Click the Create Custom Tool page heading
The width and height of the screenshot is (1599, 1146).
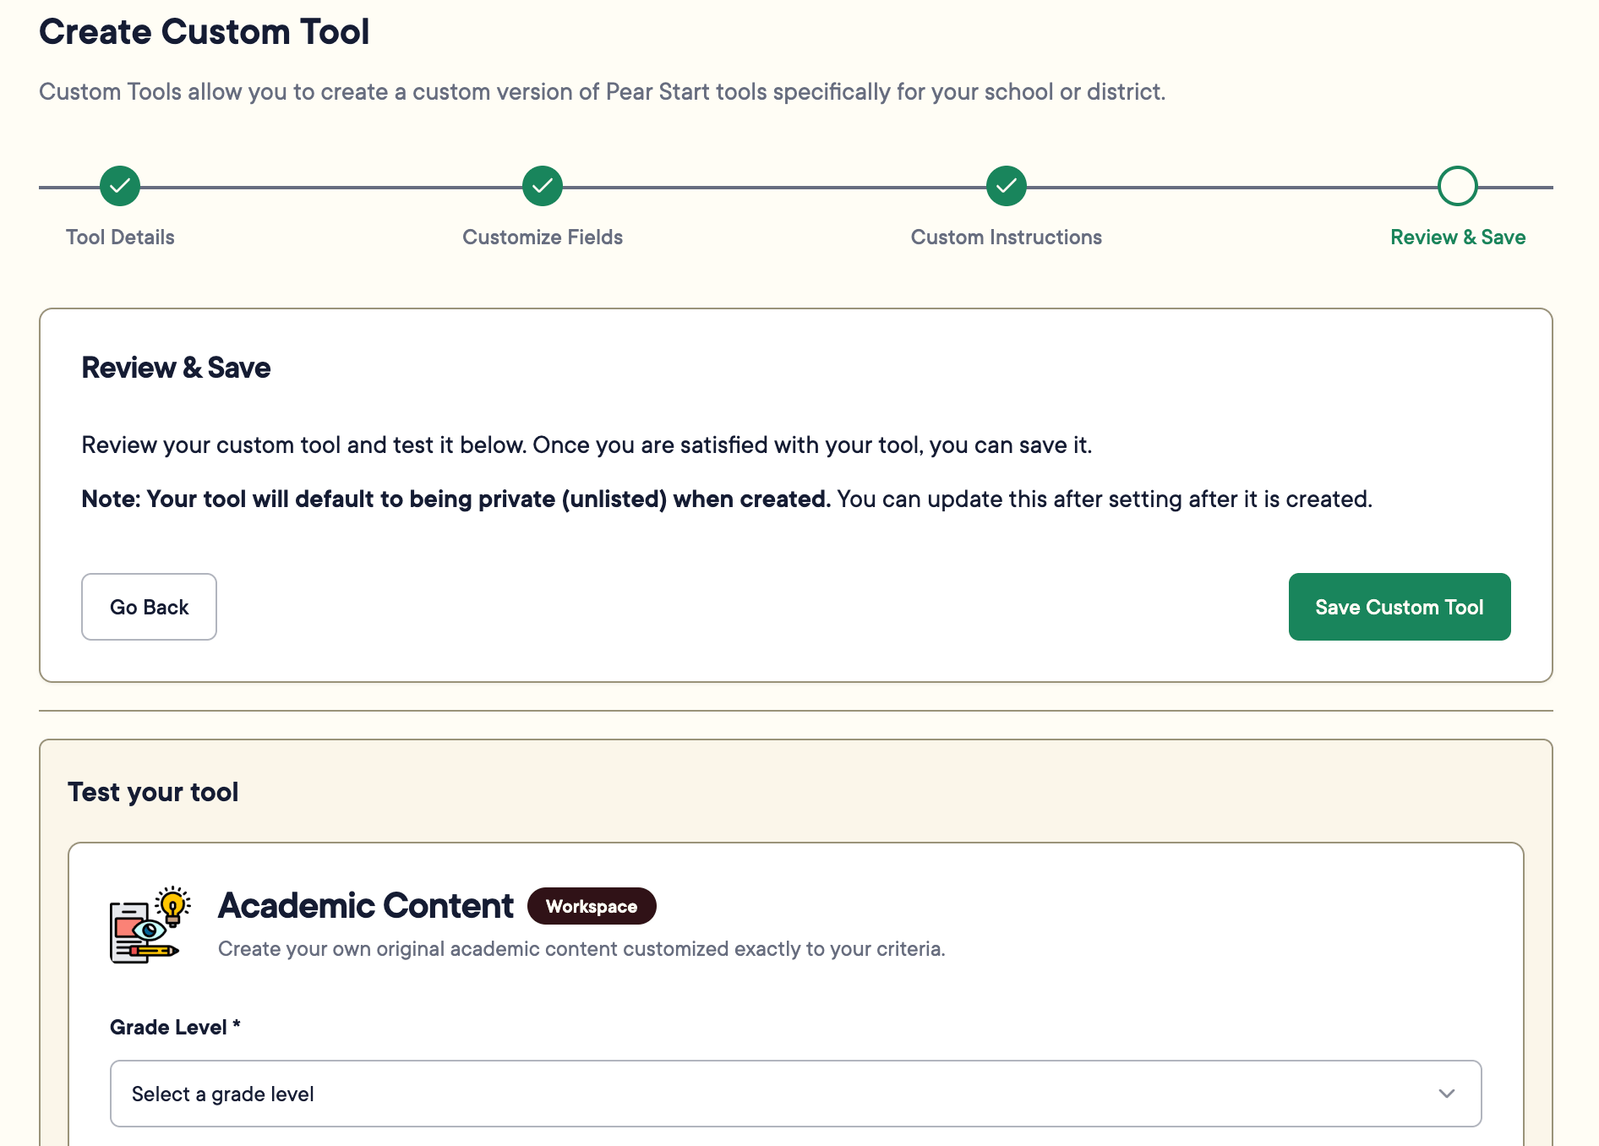click(x=205, y=32)
